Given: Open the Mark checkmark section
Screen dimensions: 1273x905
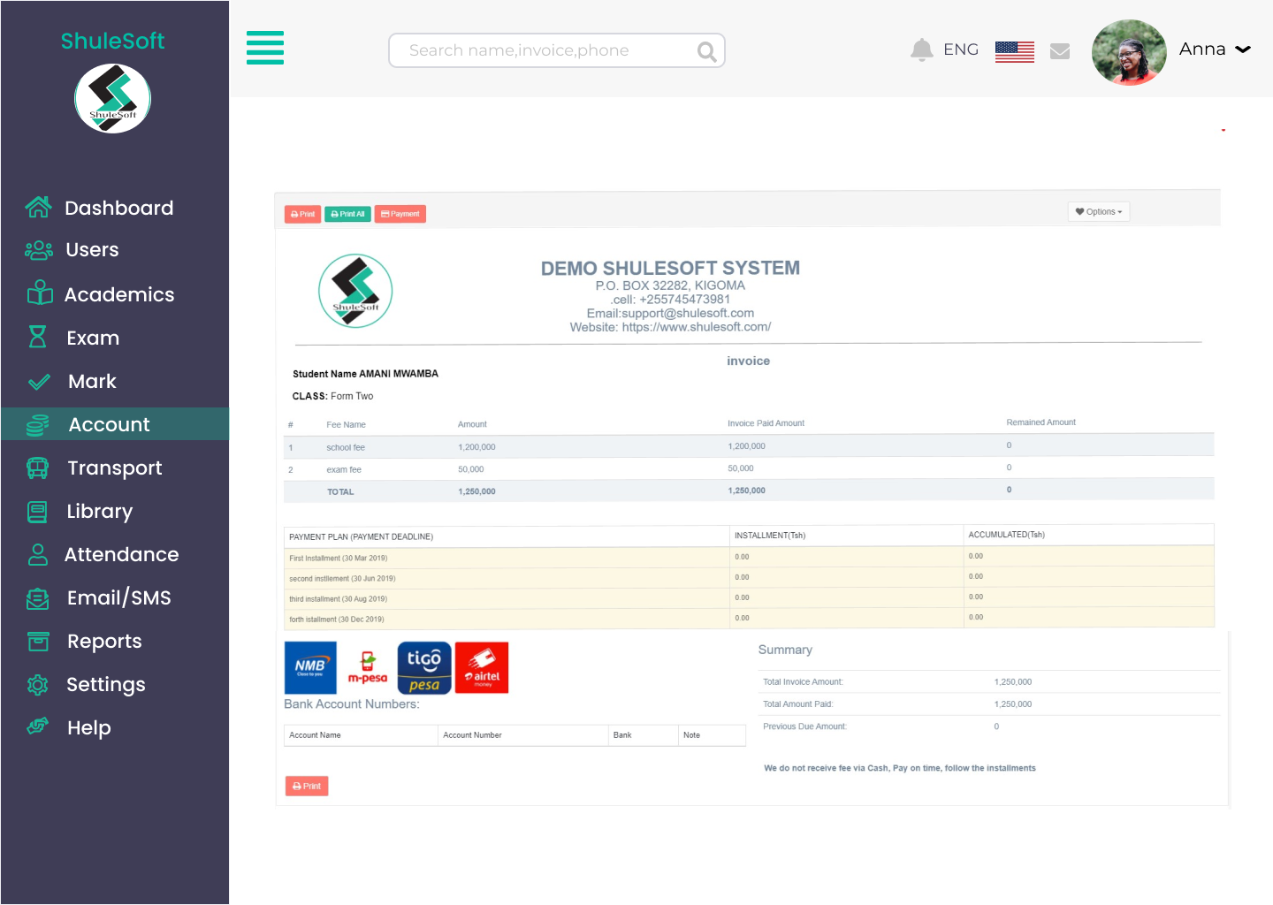Looking at the screenshot, I should 39,381.
